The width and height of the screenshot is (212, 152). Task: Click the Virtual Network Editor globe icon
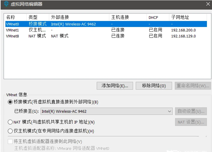[6, 4]
